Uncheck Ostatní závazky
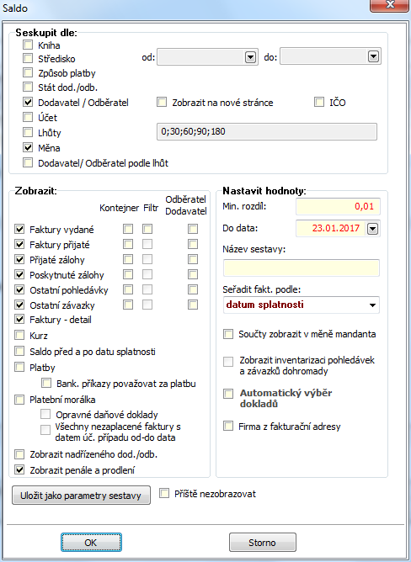 pos(19,305)
